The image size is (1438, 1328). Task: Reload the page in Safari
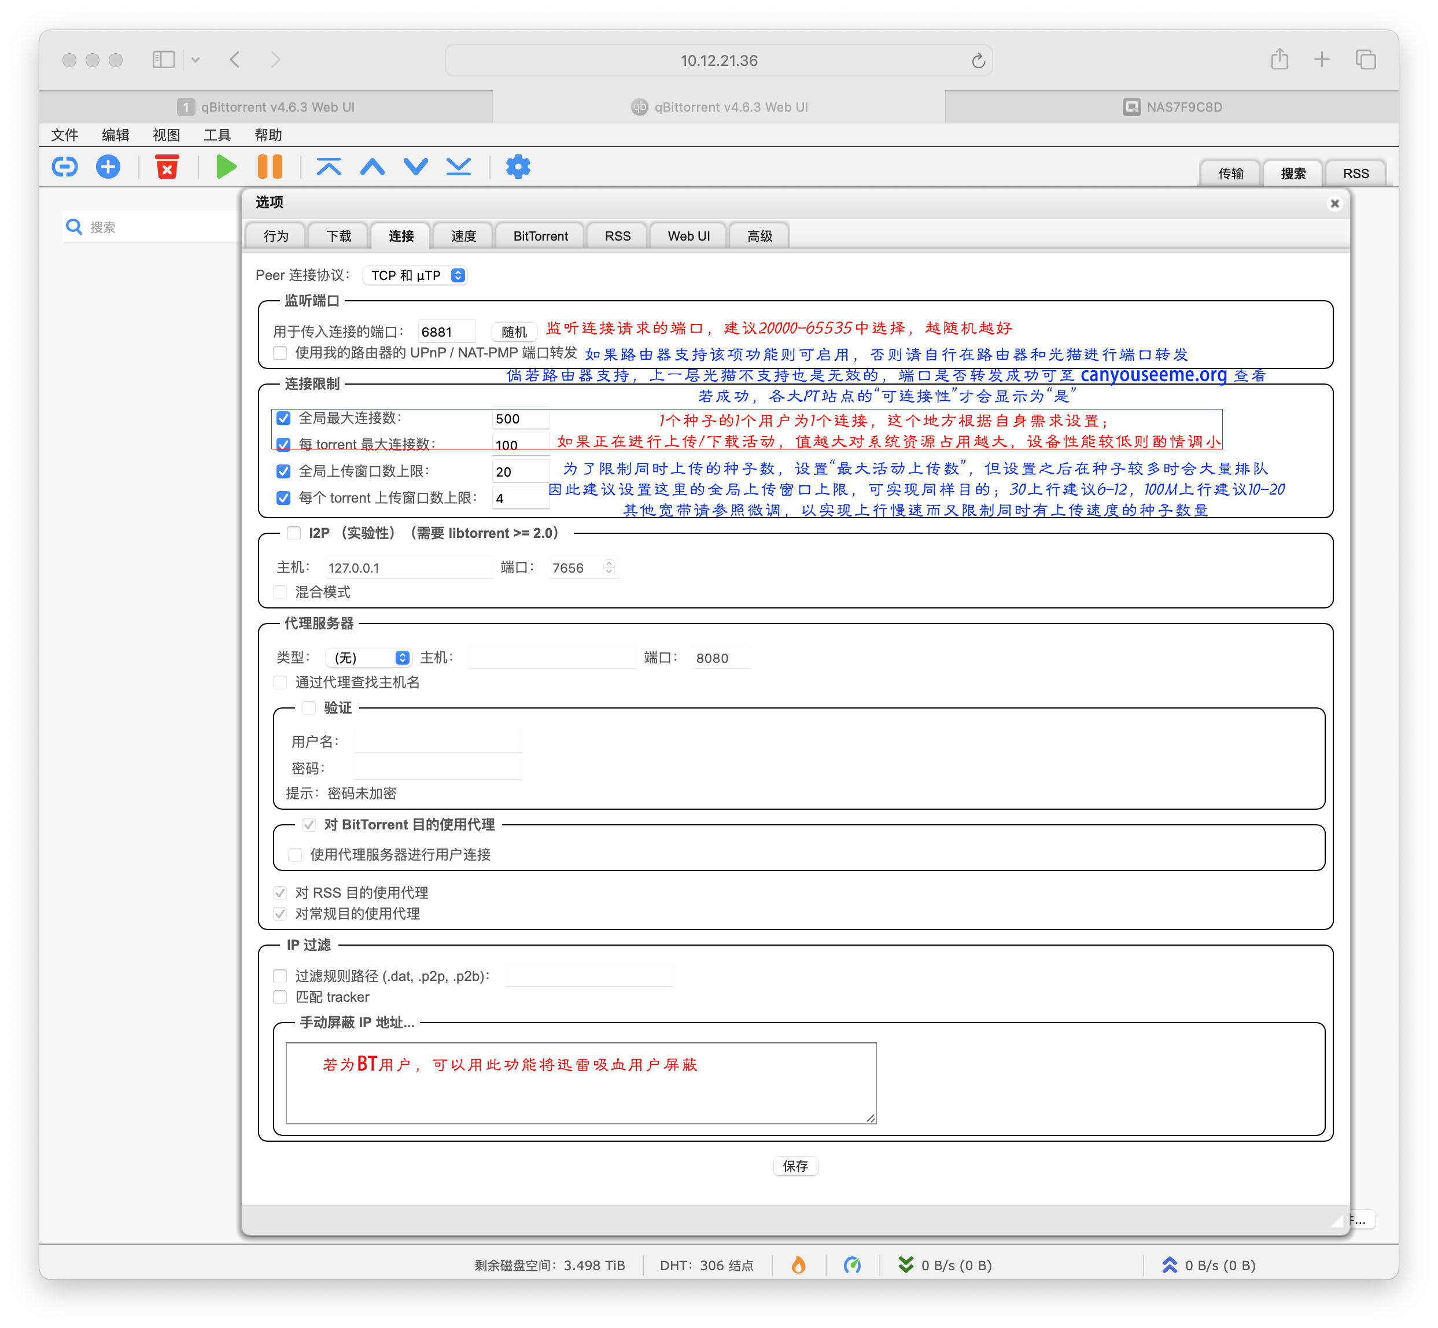[978, 61]
